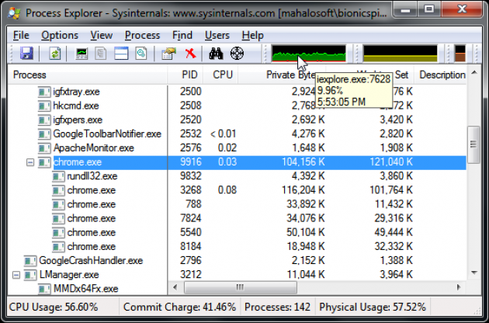Click the horizontal scrollbar left arrow
489x323 pixels.
175,287
